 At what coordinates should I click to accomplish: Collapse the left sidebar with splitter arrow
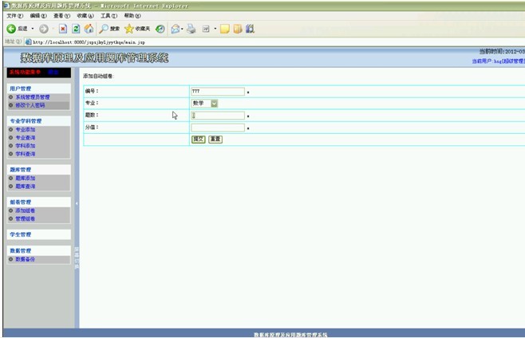coord(77,204)
